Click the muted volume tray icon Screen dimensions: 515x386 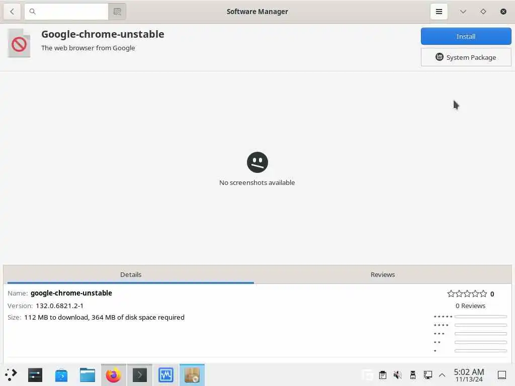[398, 375]
